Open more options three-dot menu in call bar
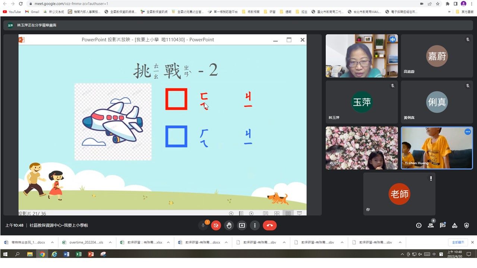477x268 pixels. [255, 225]
